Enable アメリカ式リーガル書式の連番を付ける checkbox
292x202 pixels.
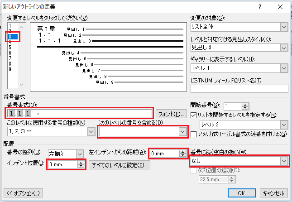193,134
